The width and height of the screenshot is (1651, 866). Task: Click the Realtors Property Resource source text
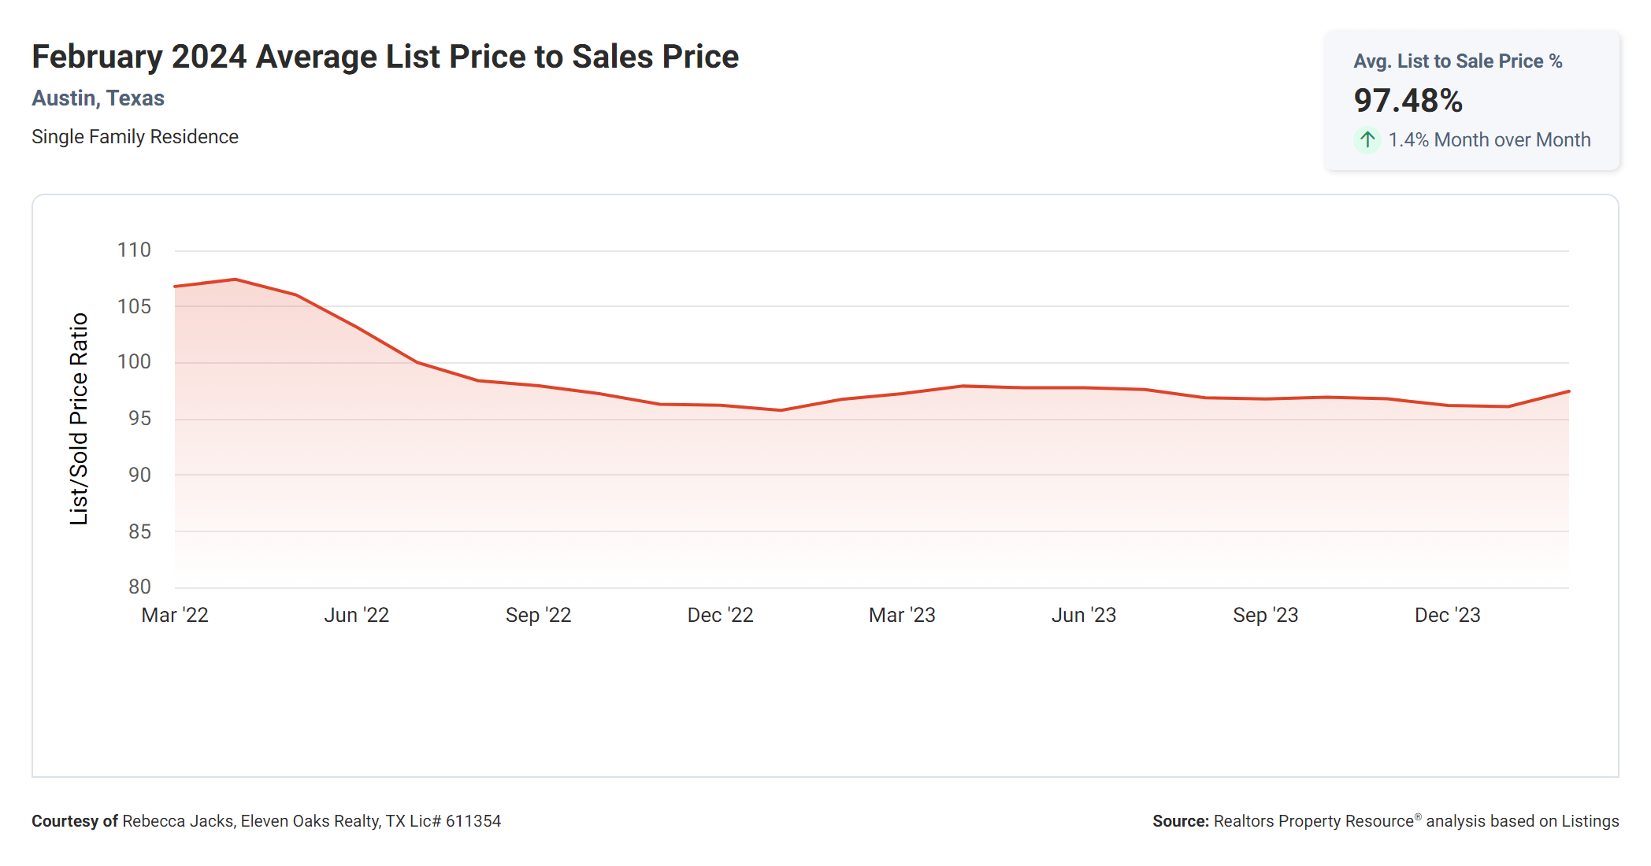coord(1386,821)
